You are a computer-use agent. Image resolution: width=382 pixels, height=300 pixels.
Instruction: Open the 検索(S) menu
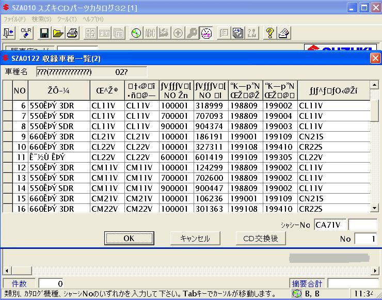coord(41,19)
